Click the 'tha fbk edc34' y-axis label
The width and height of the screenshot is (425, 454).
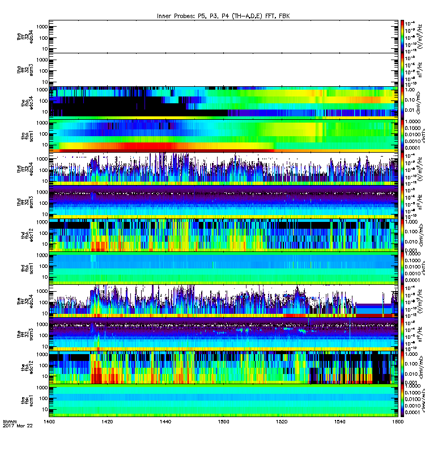coord(27,103)
